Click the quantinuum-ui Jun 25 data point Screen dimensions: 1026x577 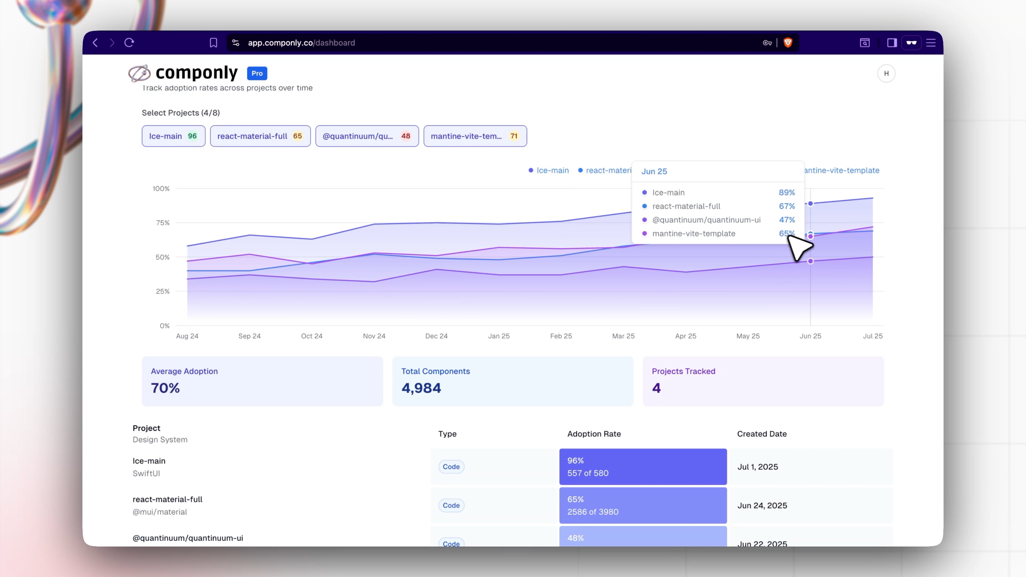pos(811,261)
